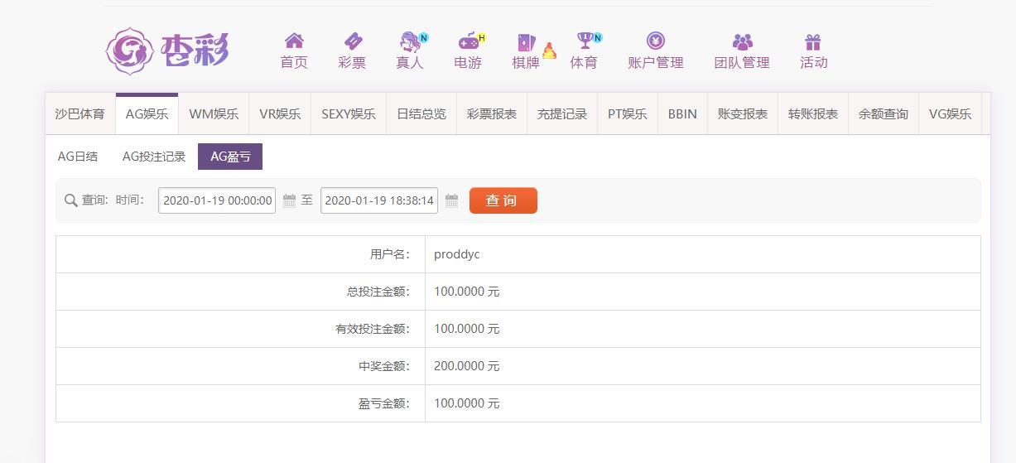Open the 团队管理 team icon
This screenshot has height=463, width=1016.
pos(743,41)
